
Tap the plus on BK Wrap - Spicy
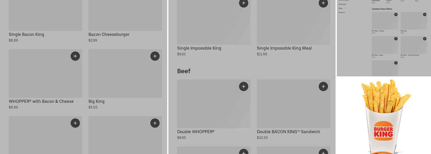tap(396, 39)
